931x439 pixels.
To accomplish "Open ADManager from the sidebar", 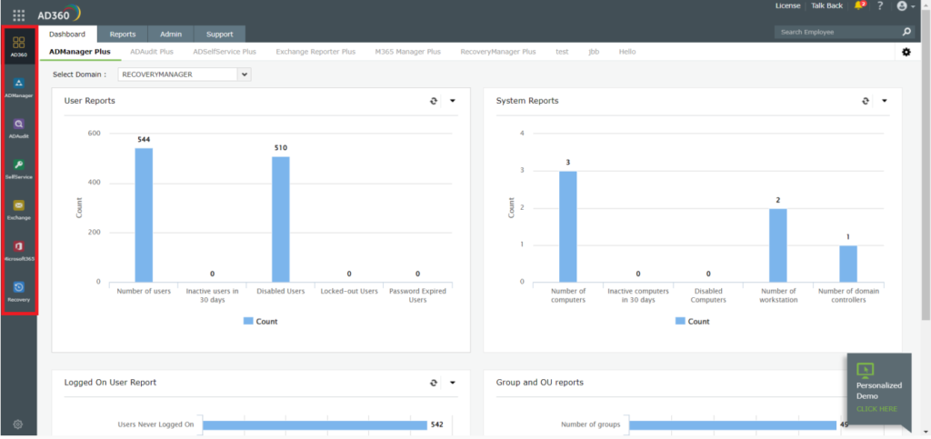I will click(18, 87).
